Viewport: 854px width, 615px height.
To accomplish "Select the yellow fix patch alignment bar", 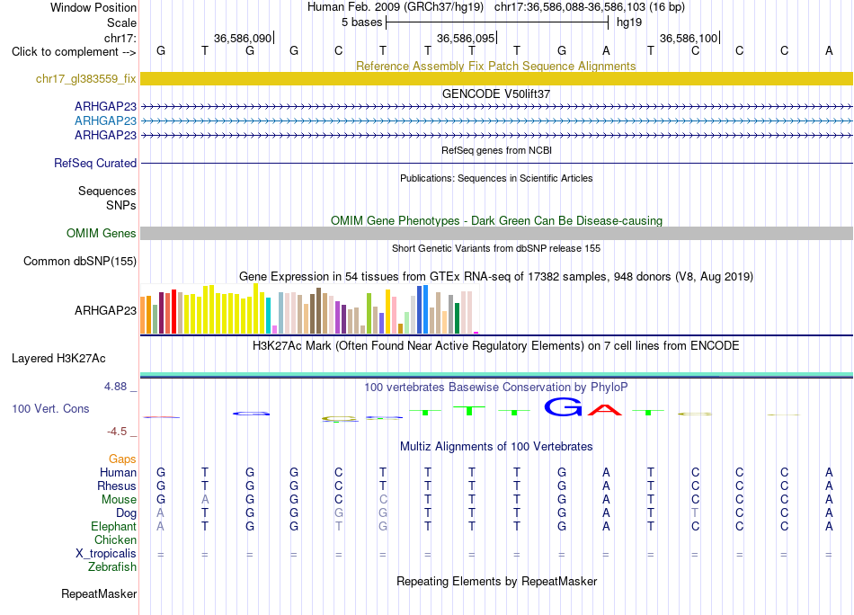I will [x=496, y=78].
